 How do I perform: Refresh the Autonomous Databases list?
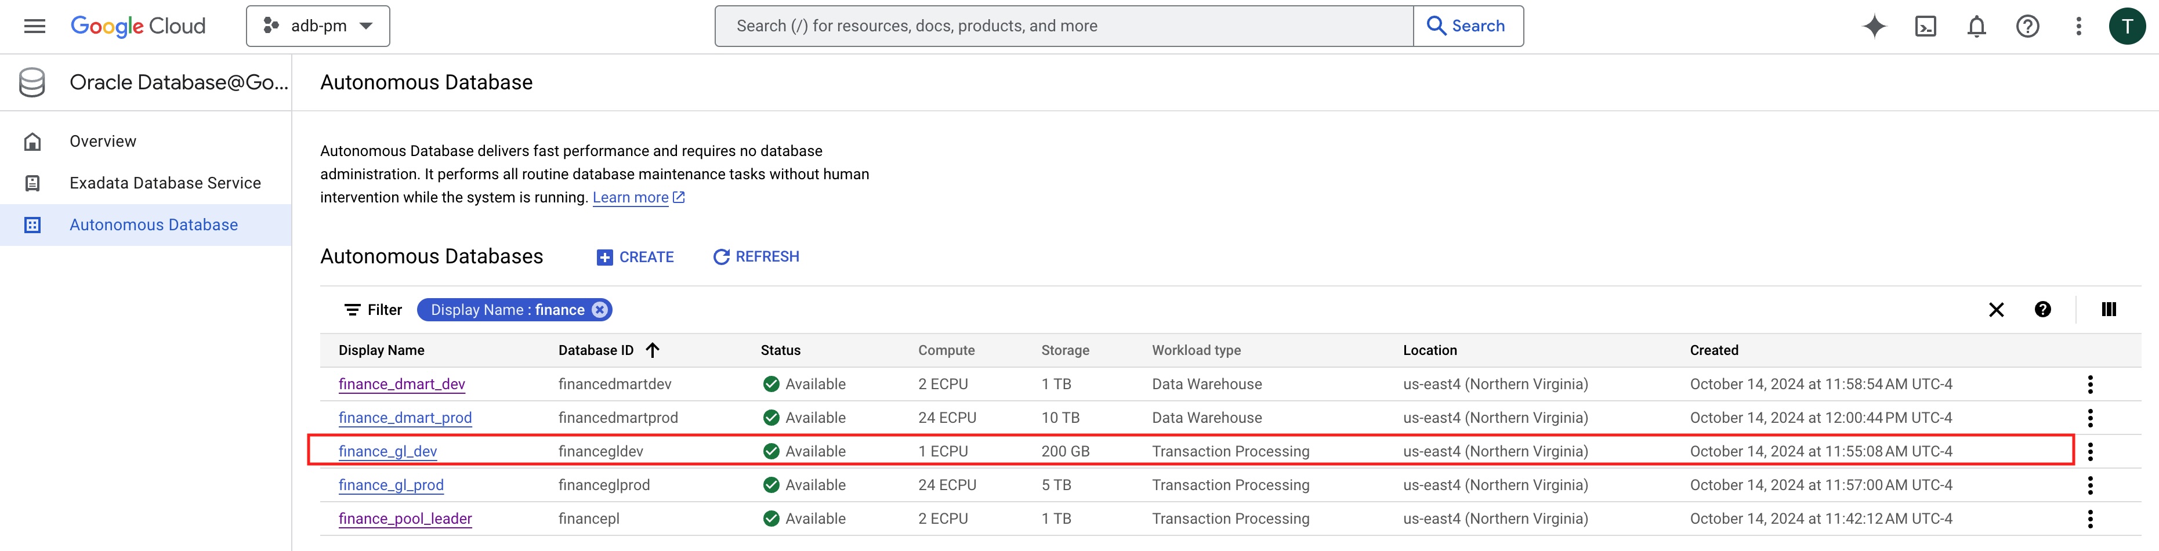pos(756,256)
